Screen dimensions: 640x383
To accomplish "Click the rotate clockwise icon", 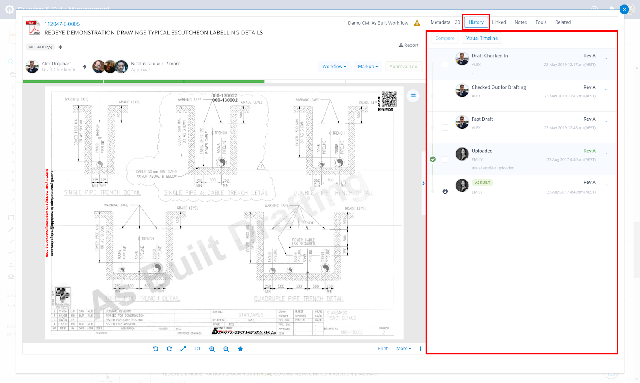I will click(x=169, y=349).
